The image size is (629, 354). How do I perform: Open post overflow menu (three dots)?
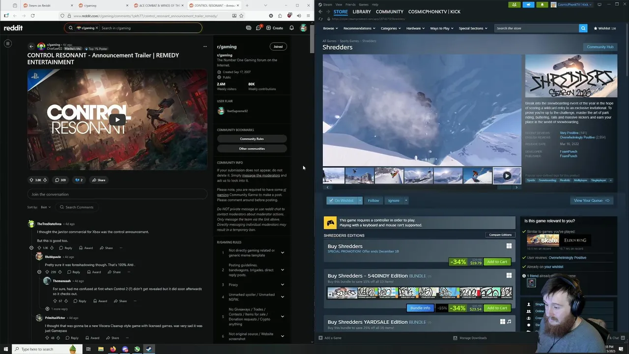205,47
